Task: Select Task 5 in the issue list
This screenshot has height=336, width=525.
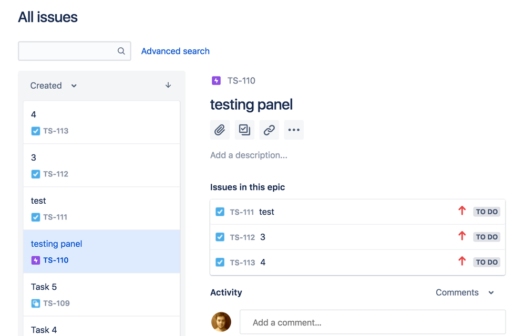Action: [x=44, y=287]
